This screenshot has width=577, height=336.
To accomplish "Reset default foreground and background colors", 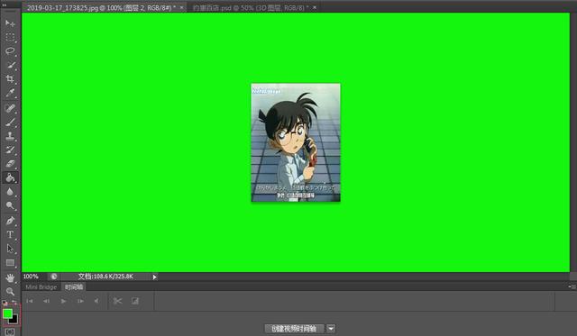I will click(5, 304).
